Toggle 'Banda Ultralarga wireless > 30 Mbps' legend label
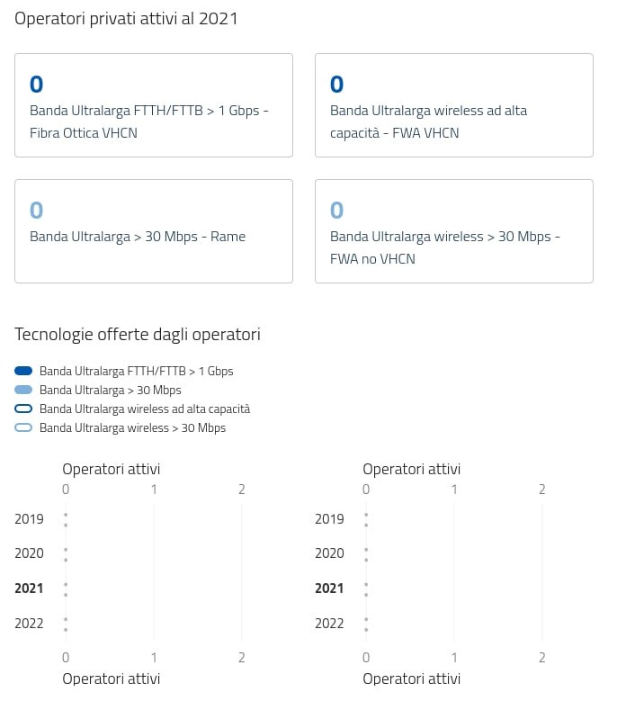 (132, 428)
